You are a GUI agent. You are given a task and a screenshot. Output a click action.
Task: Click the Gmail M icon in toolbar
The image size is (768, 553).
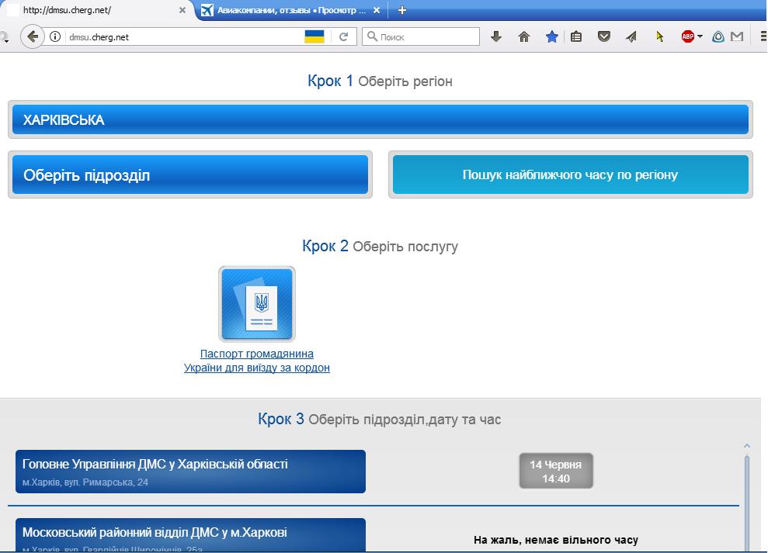point(737,36)
